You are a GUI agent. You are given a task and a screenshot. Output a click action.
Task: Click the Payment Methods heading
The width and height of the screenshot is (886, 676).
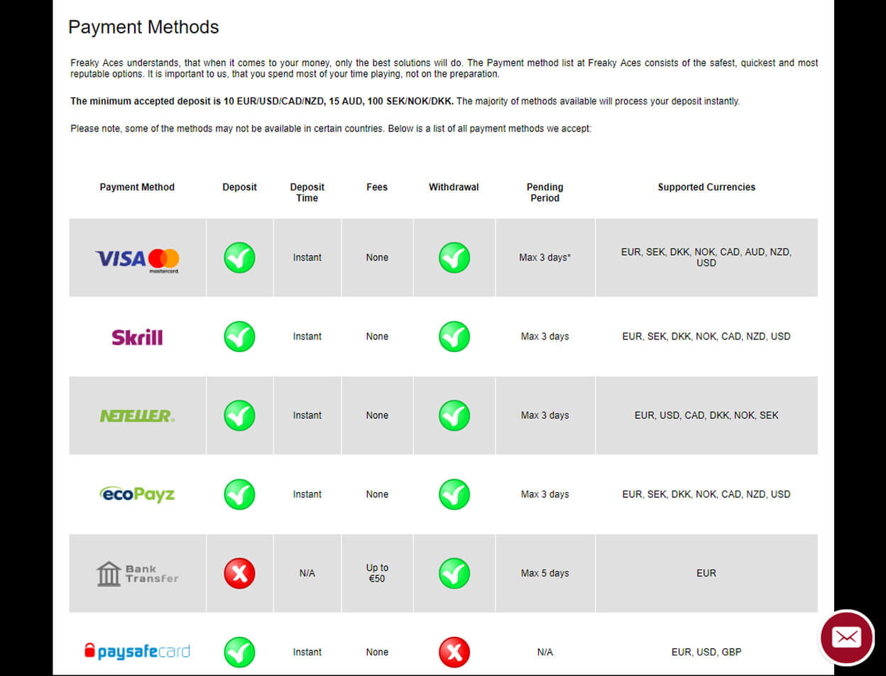[x=143, y=28]
